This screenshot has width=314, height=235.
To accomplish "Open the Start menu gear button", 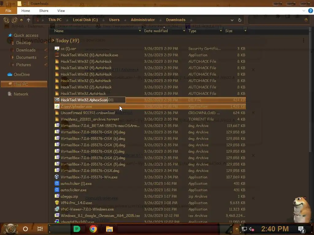I will 10,229.
